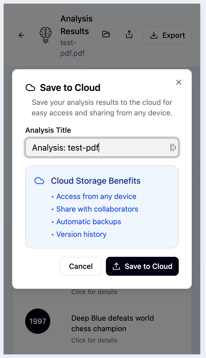Click the password manager icon in the title field
Screen dimensions: 206x358
coord(173,147)
